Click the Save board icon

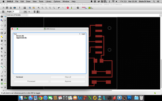point(7,8)
